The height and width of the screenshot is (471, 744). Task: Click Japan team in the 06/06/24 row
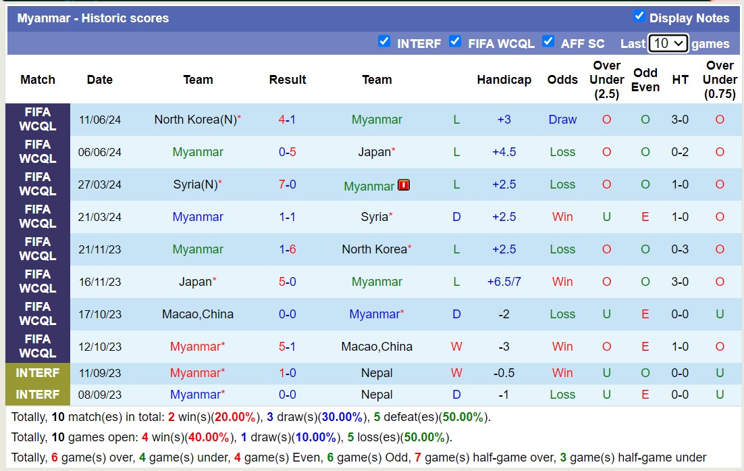(376, 152)
